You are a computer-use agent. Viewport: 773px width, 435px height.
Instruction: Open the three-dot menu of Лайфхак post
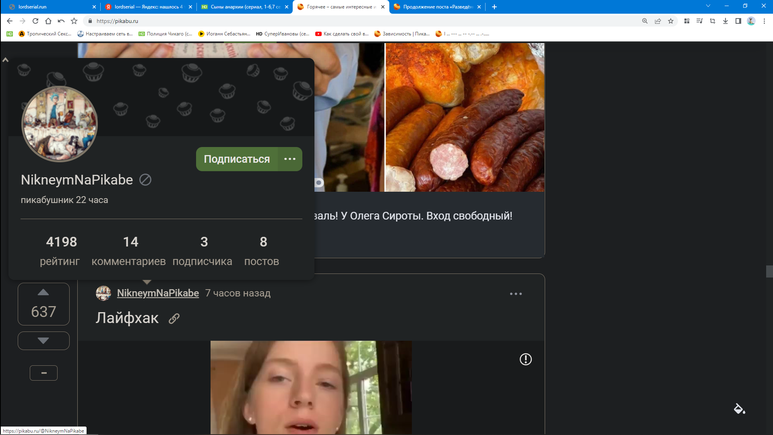pyautogui.click(x=516, y=294)
